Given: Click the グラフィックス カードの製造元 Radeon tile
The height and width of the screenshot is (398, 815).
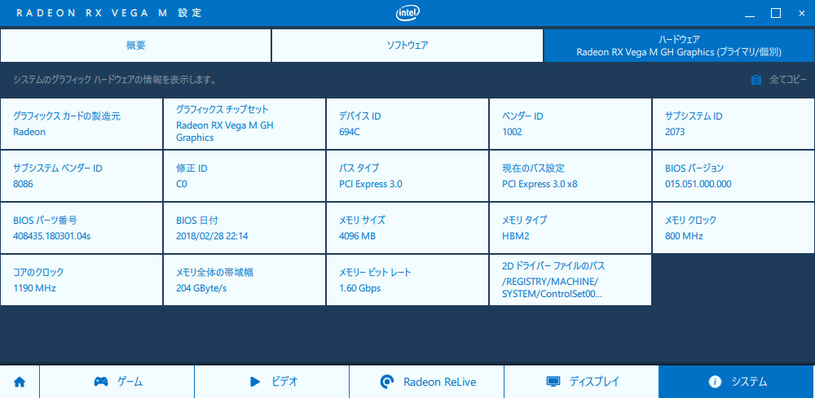Looking at the screenshot, I should click(x=81, y=124).
